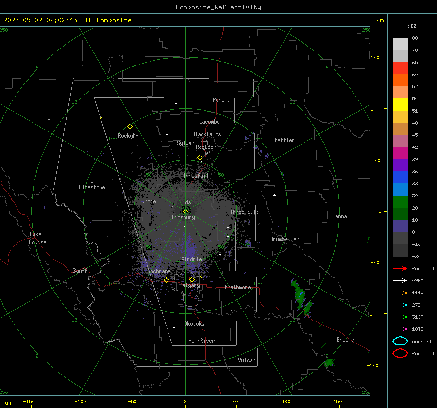Click the radar site diamond between Olds and Didsbury

coord(185,212)
